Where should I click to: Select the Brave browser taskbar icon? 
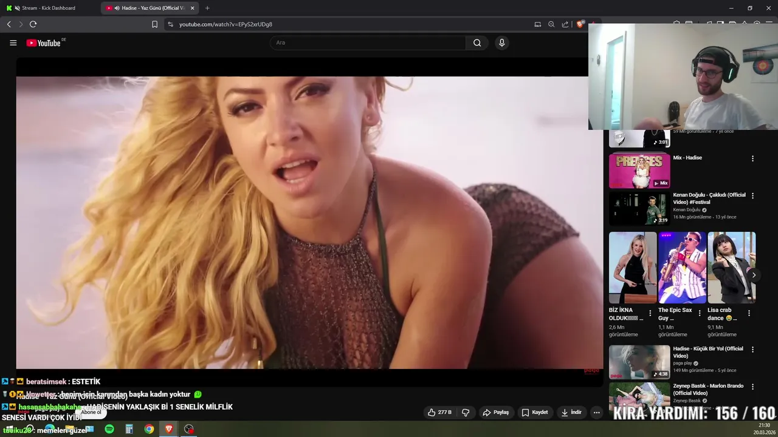click(x=169, y=429)
